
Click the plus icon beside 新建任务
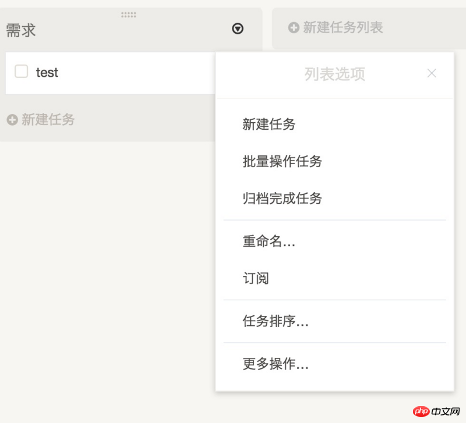pos(12,120)
